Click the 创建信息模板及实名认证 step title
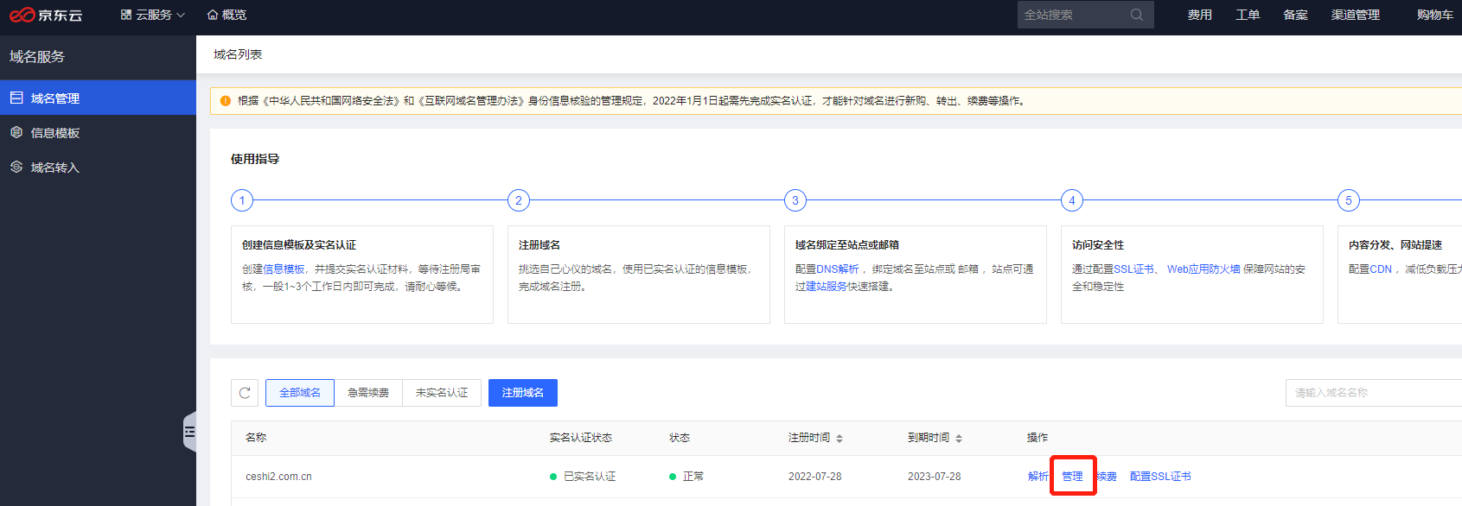 (299, 245)
